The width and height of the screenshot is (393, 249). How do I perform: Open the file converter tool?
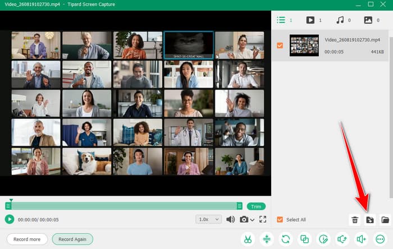tap(286, 239)
